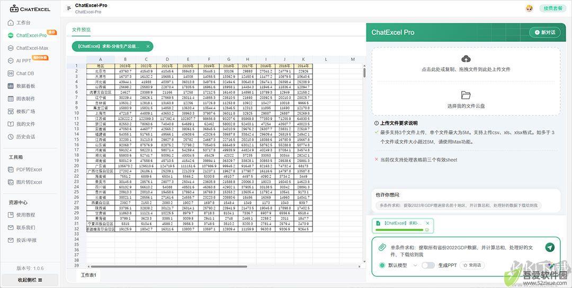
Task: Collapse the sidebar with 收起侧栏
Action: coord(30,280)
